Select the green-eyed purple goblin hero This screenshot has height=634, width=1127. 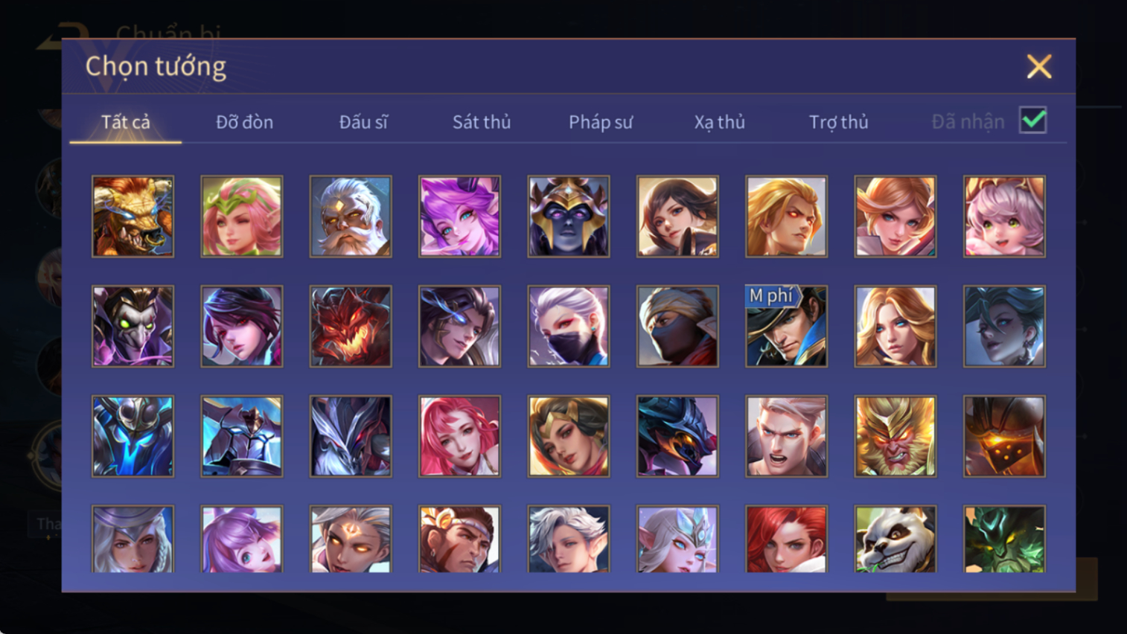[x=133, y=327]
